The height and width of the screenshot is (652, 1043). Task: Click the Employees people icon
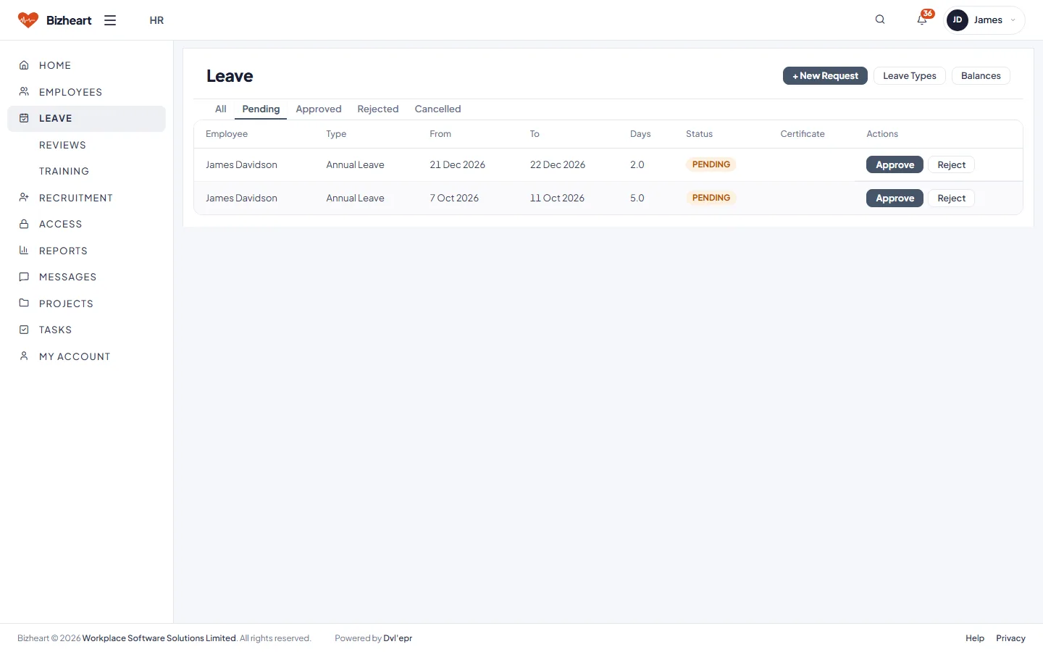[x=24, y=92]
